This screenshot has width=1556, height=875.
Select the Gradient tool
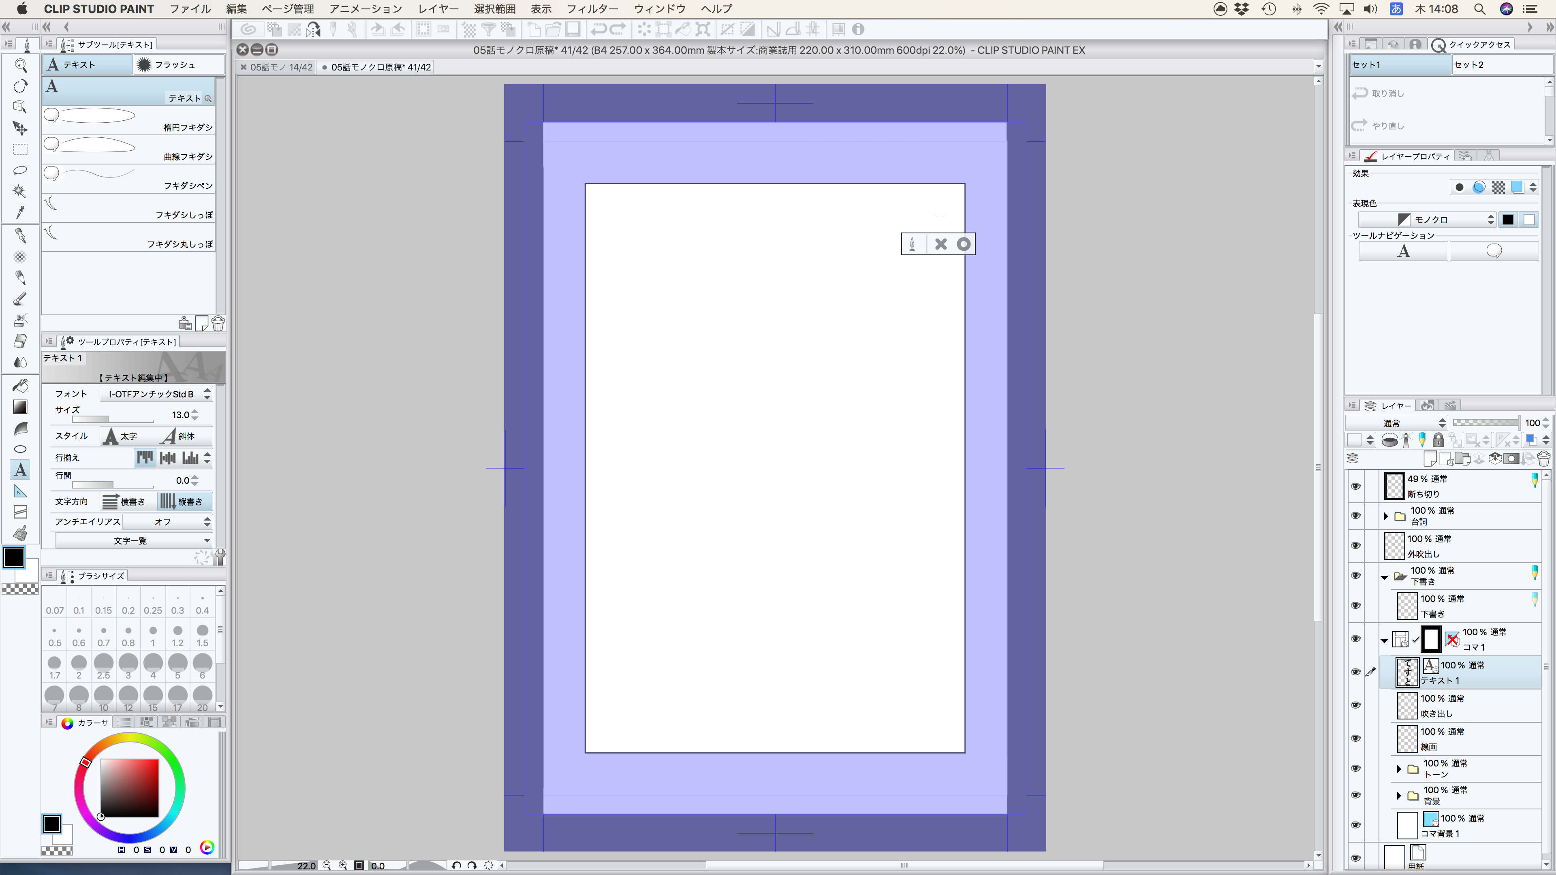20,407
